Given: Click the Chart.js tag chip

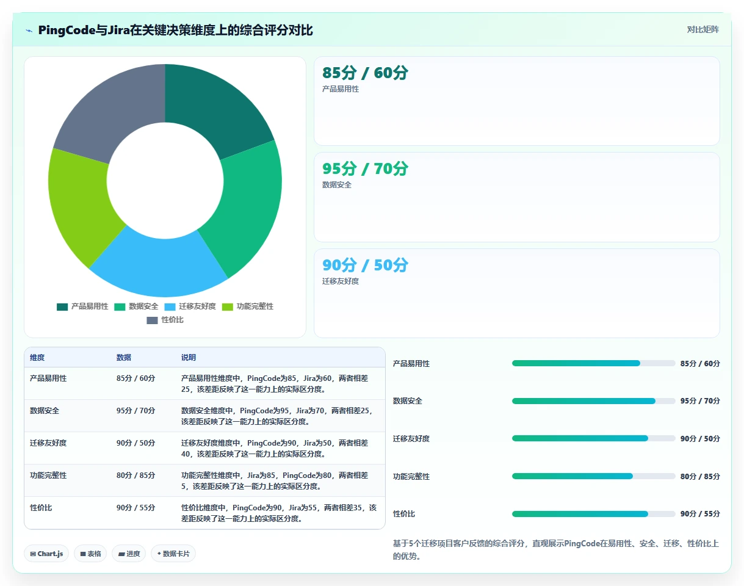Looking at the screenshot, I should click(47, 554).
